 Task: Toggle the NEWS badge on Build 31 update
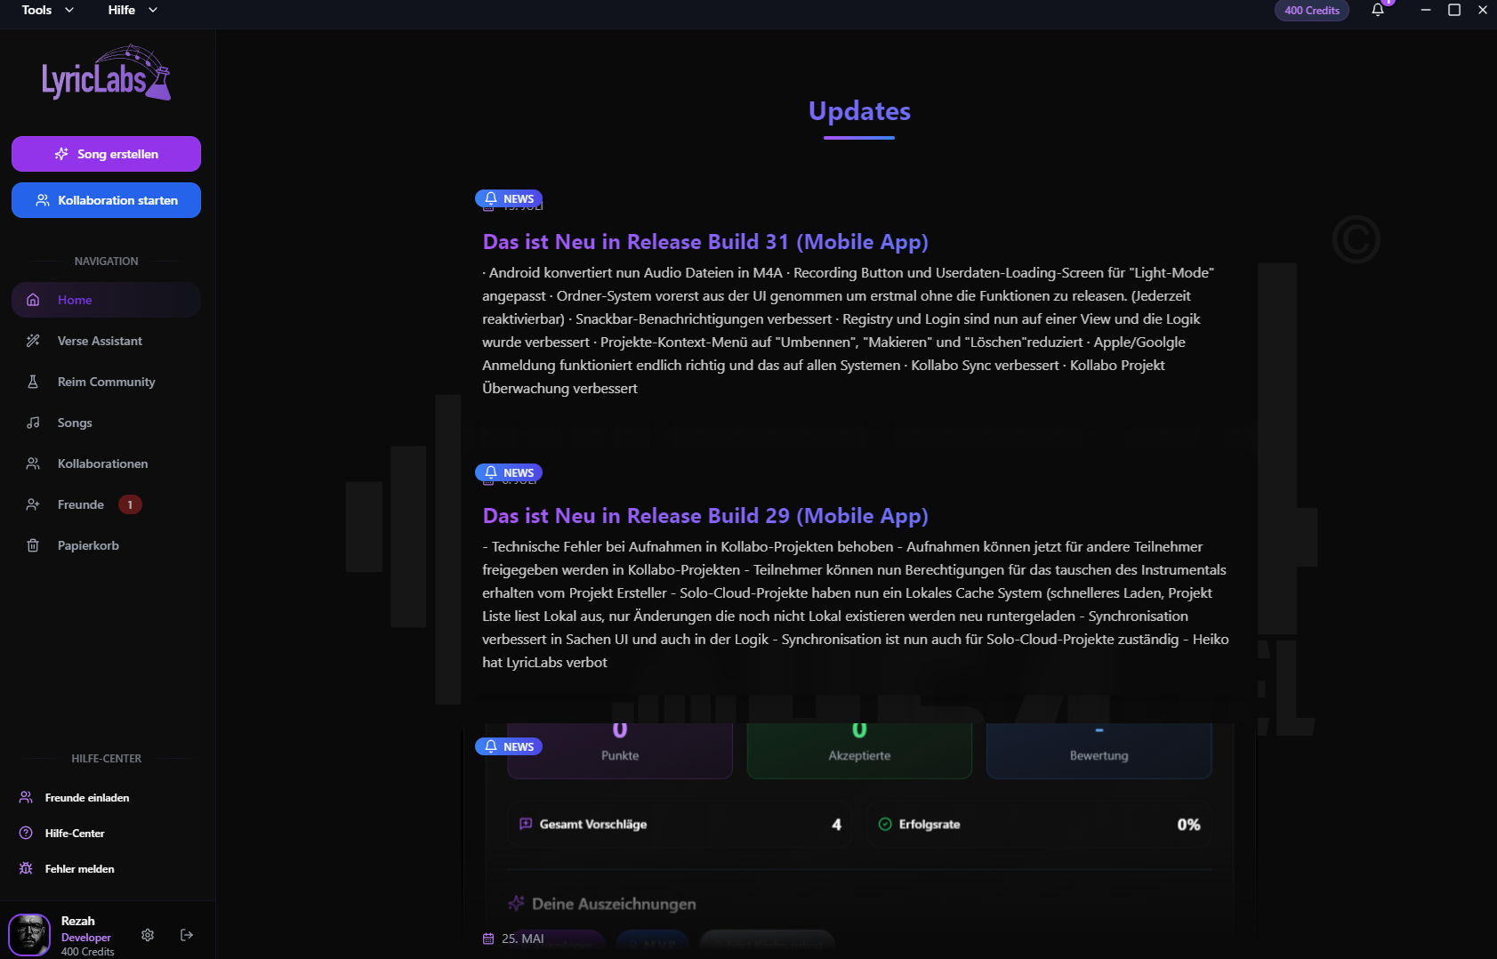pyautogui.click(x=508, y=198)
